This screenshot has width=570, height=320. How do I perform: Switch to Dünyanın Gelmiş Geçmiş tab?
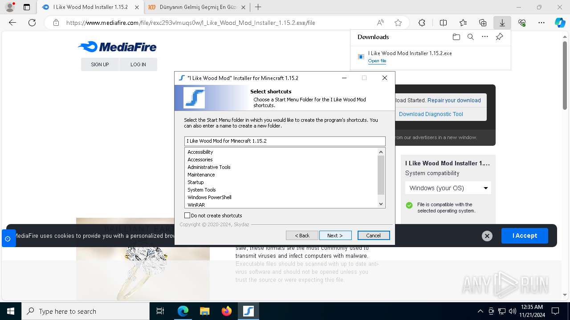point(199,7)
